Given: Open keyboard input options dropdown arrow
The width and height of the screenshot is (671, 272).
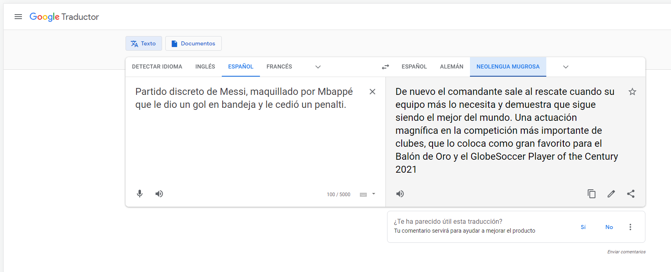Looking at the screenshot, I should [x=374, y=194].
